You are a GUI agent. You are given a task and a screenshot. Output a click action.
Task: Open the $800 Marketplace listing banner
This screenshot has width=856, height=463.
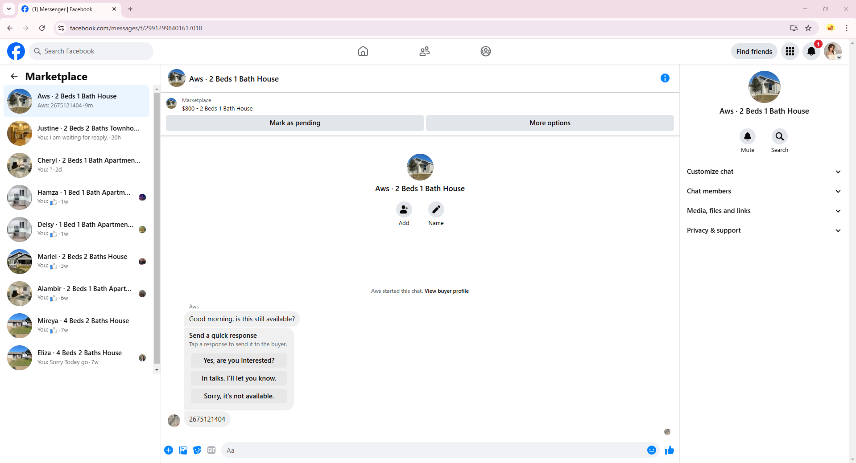420,104
